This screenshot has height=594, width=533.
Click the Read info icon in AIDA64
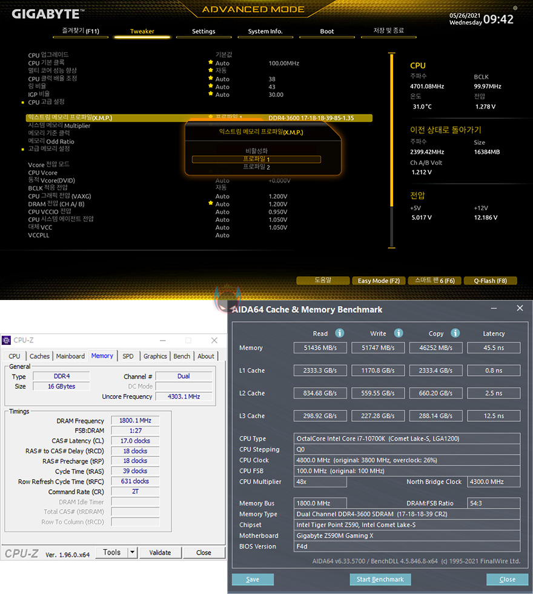click(340, 333)
